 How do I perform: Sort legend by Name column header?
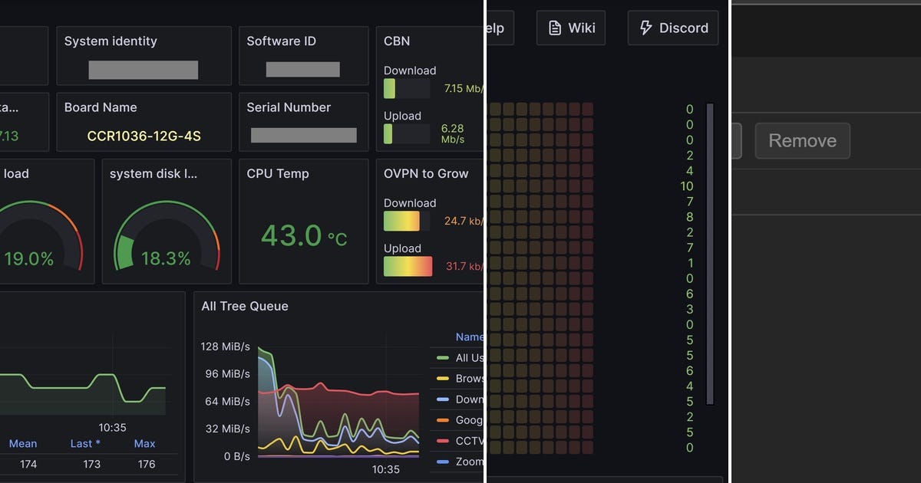click(469, 337)
